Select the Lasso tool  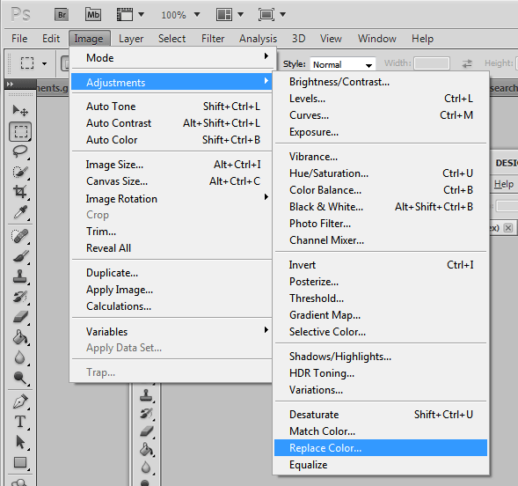pos(20,151)
